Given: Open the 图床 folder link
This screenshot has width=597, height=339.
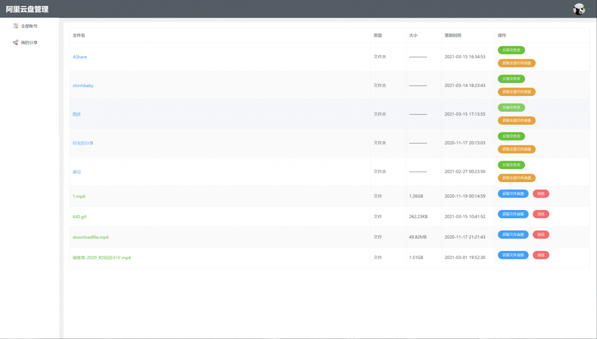Looking at the screenshot, I should (77, 114).
